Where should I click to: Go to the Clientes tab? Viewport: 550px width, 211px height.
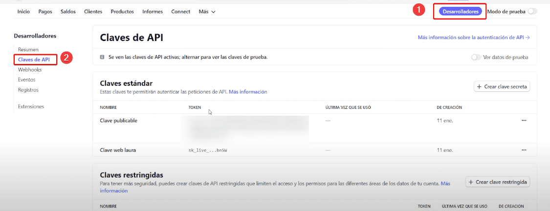[x=93, y=12]
